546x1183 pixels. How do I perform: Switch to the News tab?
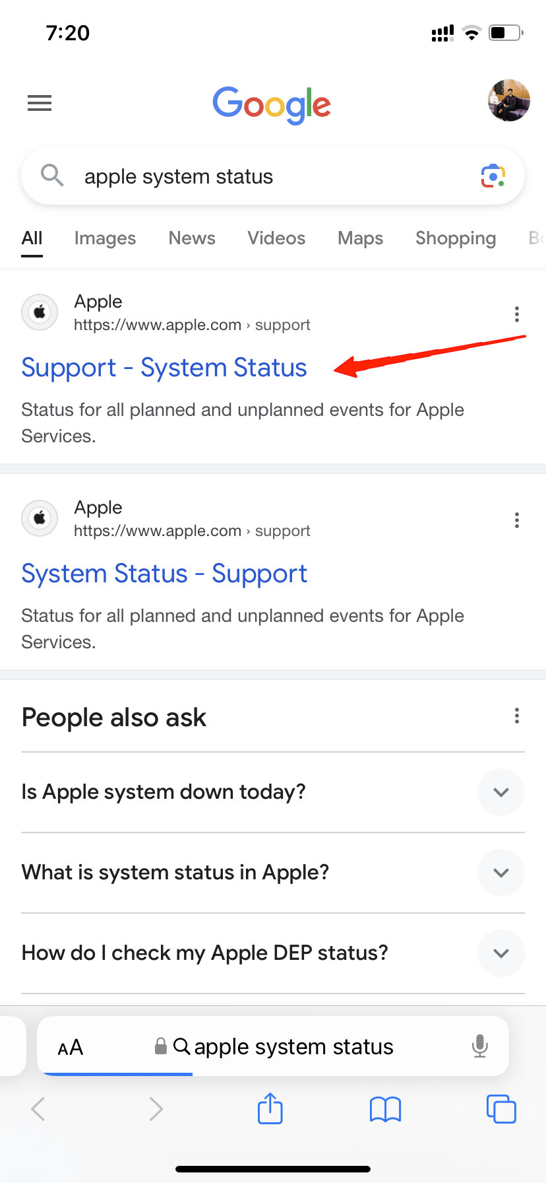[192, 238]
